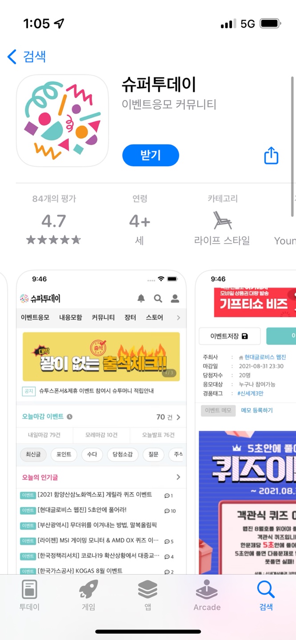Go back via the 검색 link
This screenshot has height=640, width=296.
pyautogui.click(x=35, y=56)
